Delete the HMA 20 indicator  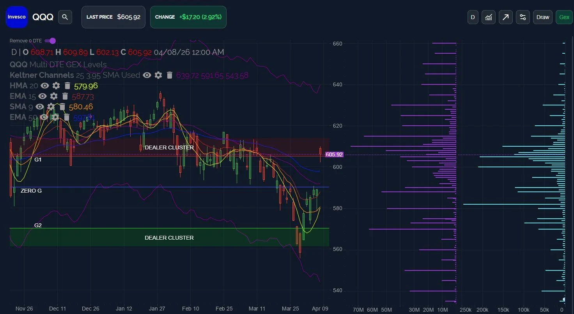pyautogui.click(x=67, y=86)
